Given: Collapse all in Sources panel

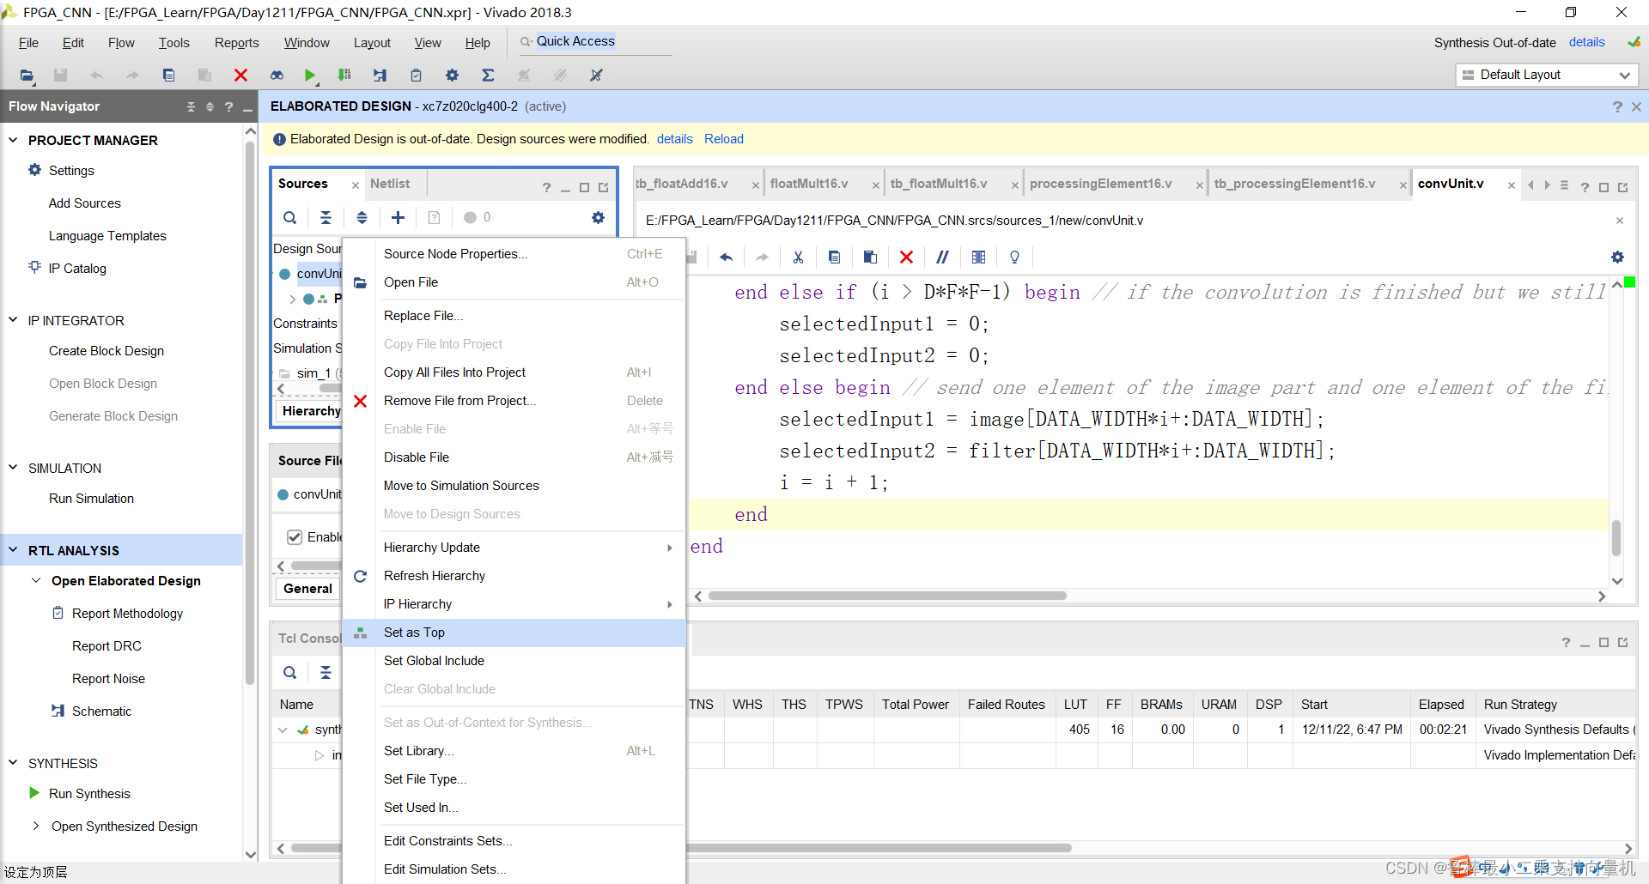Looking at the screenshot, I should pos(326,218).
